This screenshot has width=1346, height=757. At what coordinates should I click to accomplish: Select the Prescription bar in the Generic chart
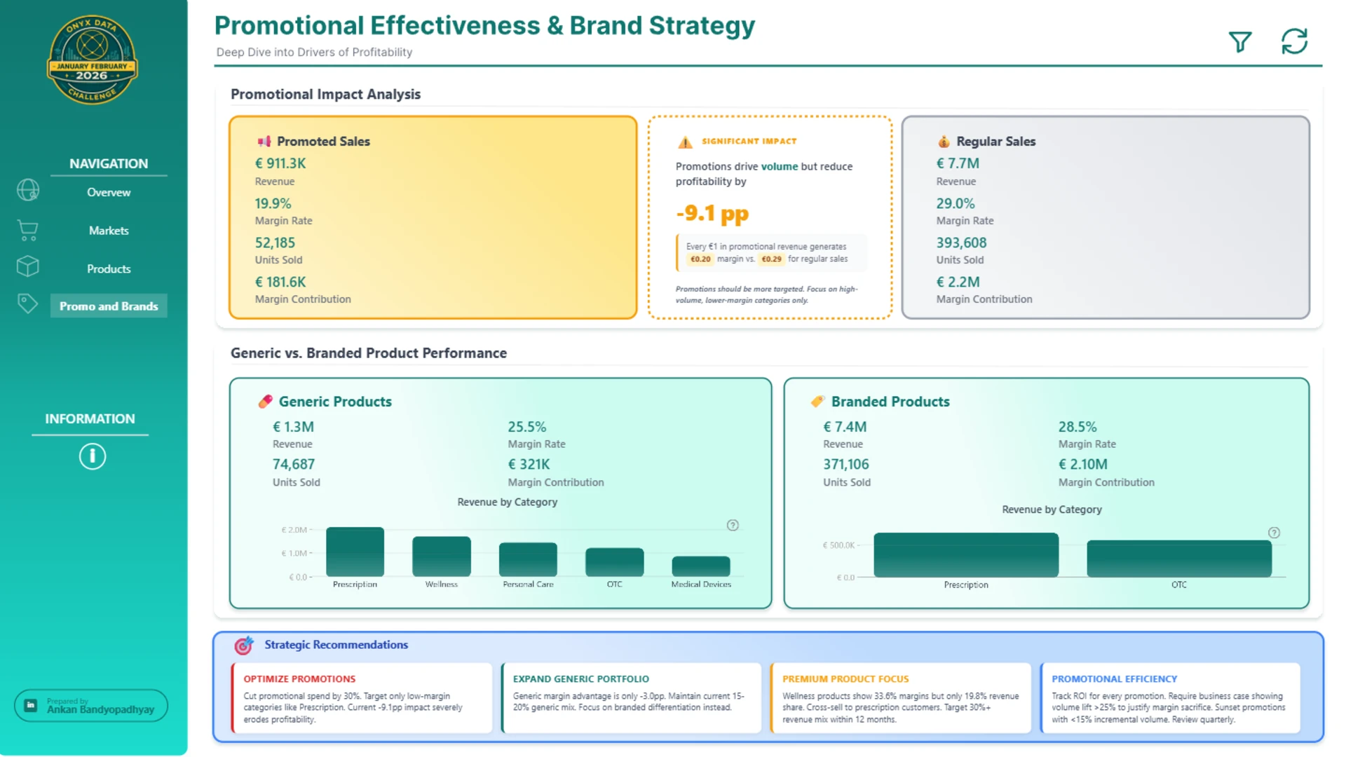coord(355,552)
